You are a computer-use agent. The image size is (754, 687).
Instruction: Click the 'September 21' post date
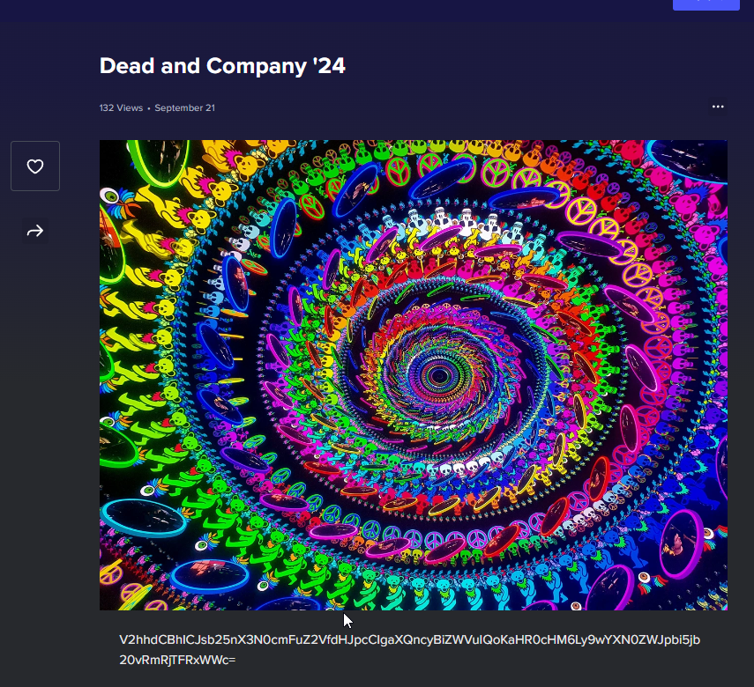[184, 107]
